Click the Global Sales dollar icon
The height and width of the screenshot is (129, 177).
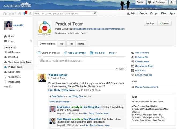(x=5, y=77)
